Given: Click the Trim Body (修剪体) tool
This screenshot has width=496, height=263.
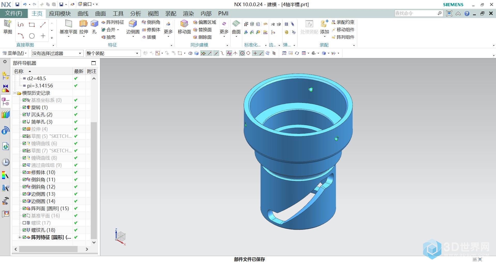Looking at the screenshot, I should pos(151,30).
